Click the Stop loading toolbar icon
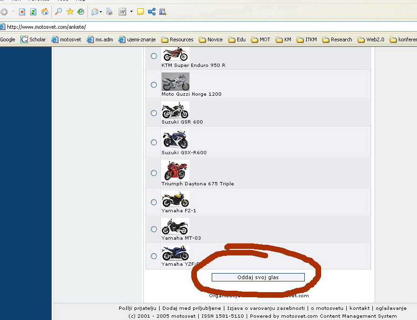The height and width of the screenshot is (320, 417). click(22, 12)
